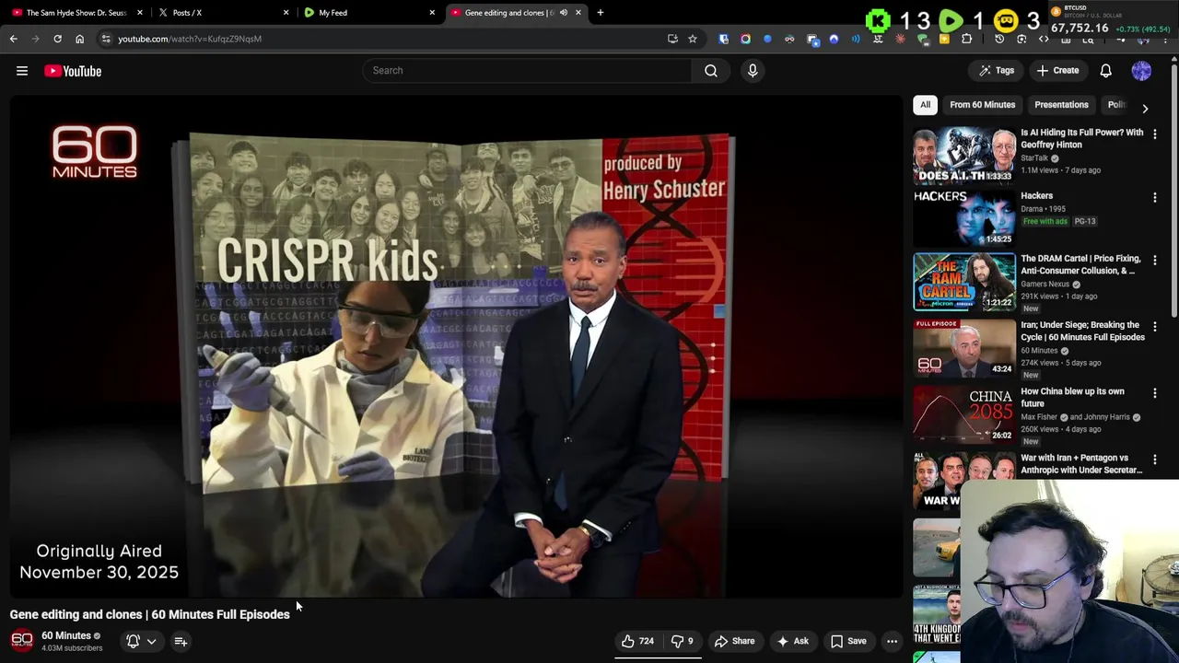Open more actions ellipsis below video
The image size is (1179, 663).
[892, 641]
